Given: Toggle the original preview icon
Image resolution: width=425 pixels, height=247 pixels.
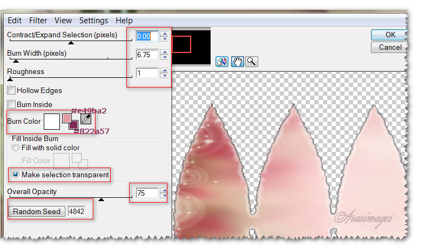Looking at the screenshot, I should coord(222,62).
